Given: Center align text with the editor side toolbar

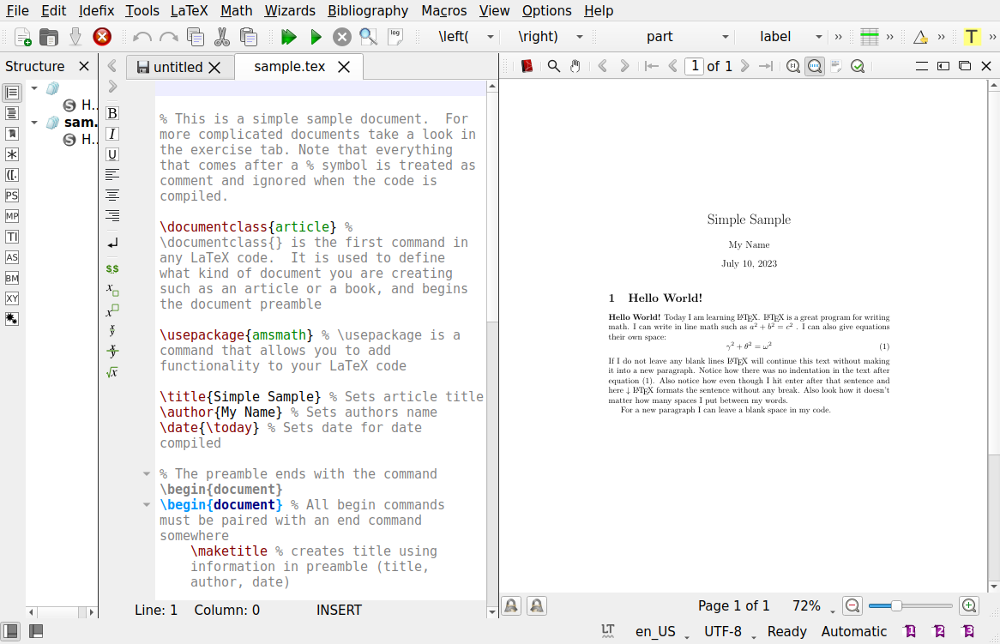Looking at the screenshot, I should point(112,196).
